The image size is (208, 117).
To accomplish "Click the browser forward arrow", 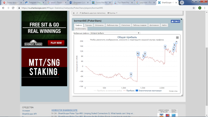I will 8,8.
